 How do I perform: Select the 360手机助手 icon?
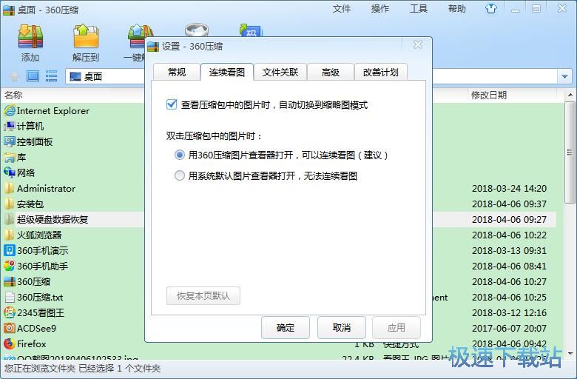click(10, 266)
